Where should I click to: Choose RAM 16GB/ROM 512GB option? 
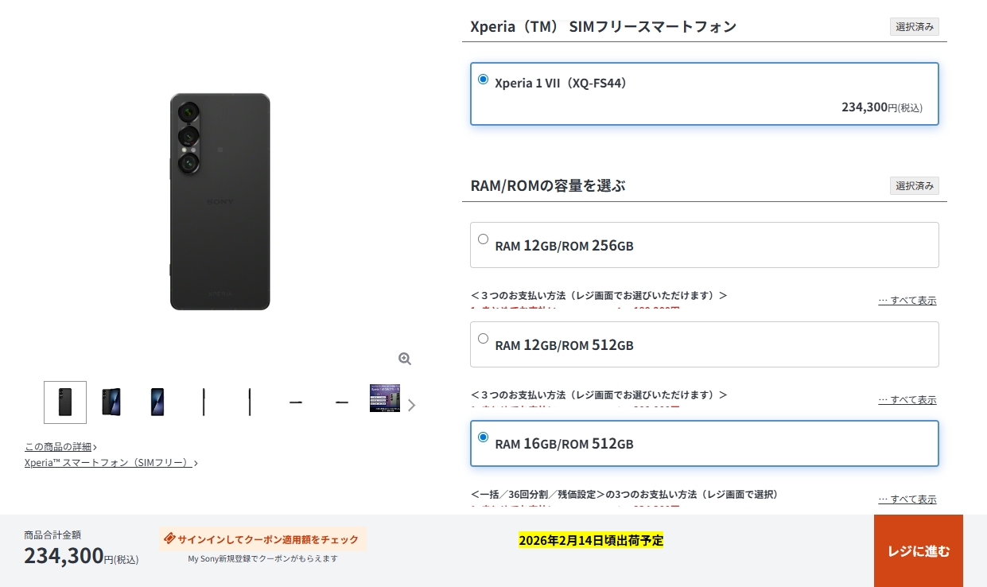(705, 443)
